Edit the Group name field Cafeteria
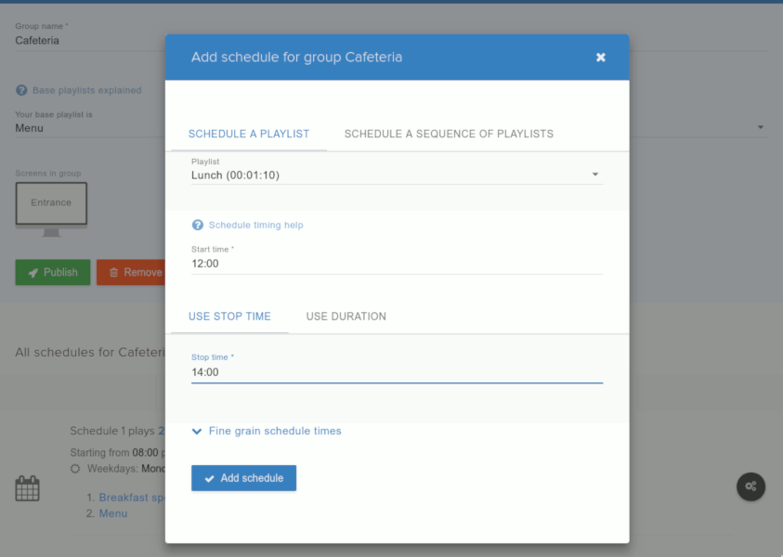783x557 pixels. tap(90, 41)
